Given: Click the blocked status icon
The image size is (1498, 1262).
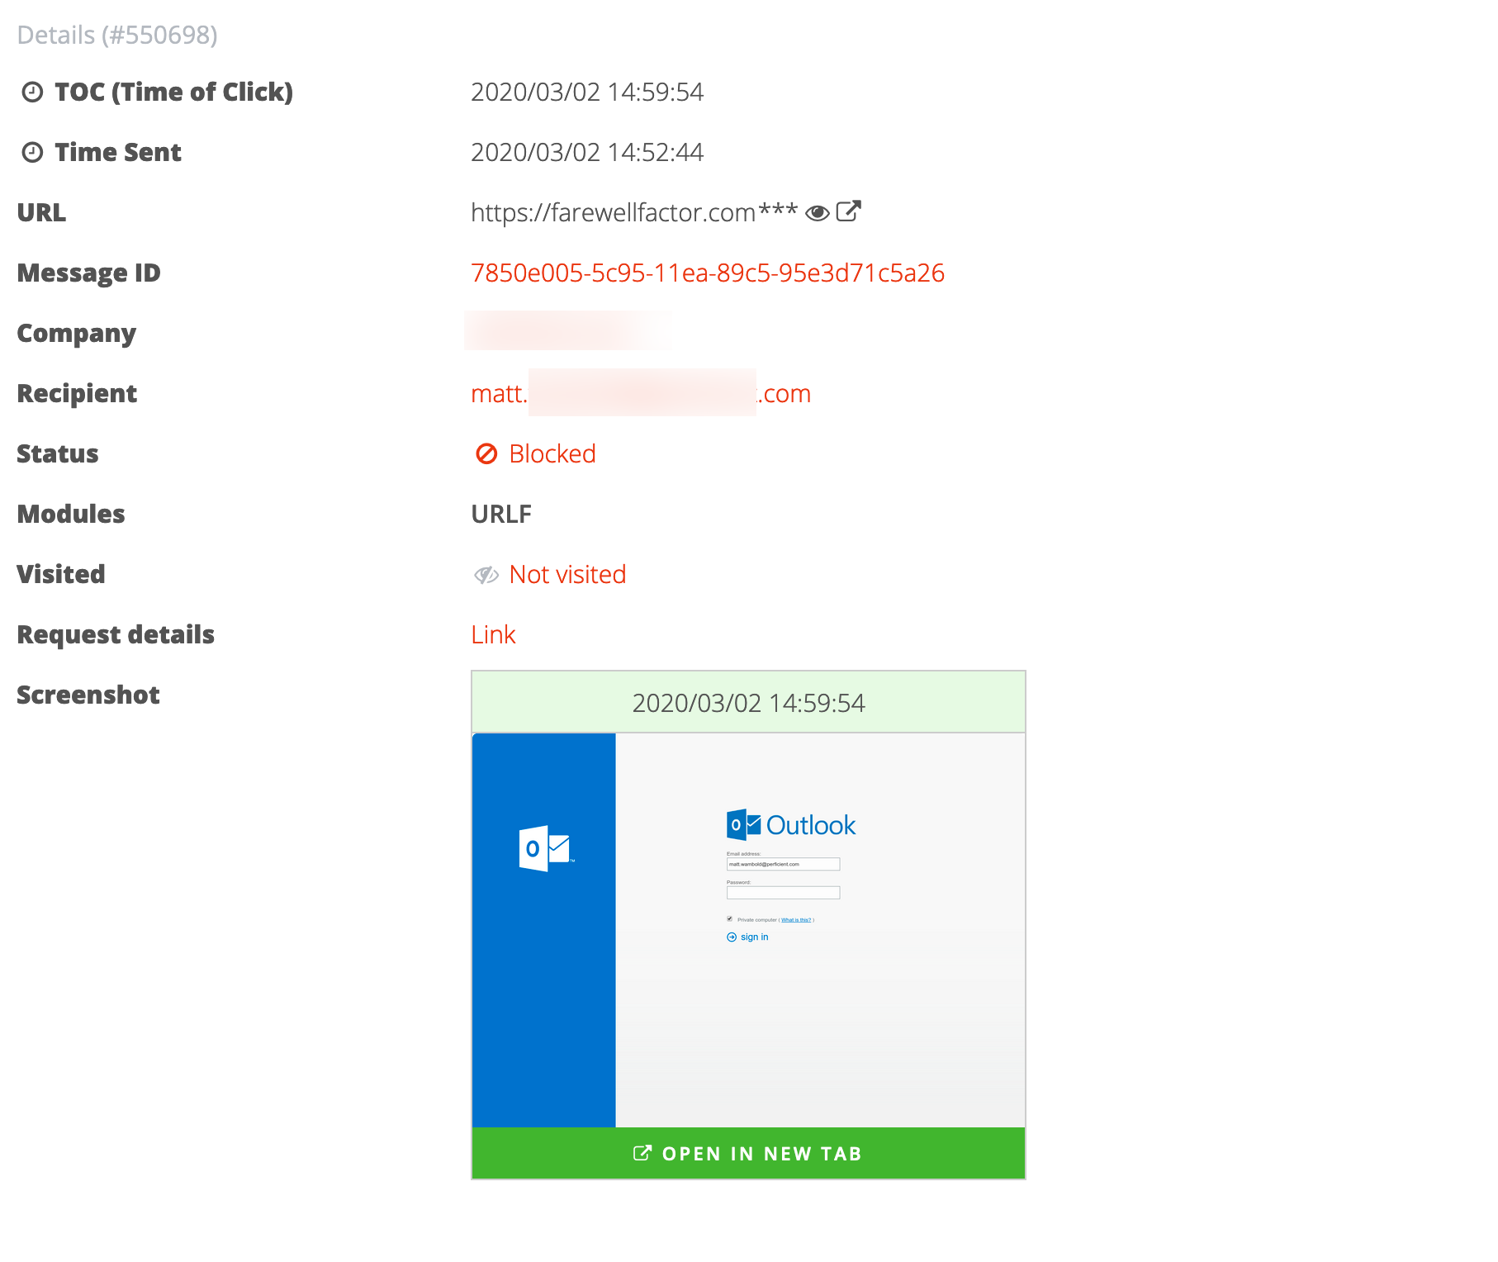Looking at the screenshot, I should (x=486, y=453).
